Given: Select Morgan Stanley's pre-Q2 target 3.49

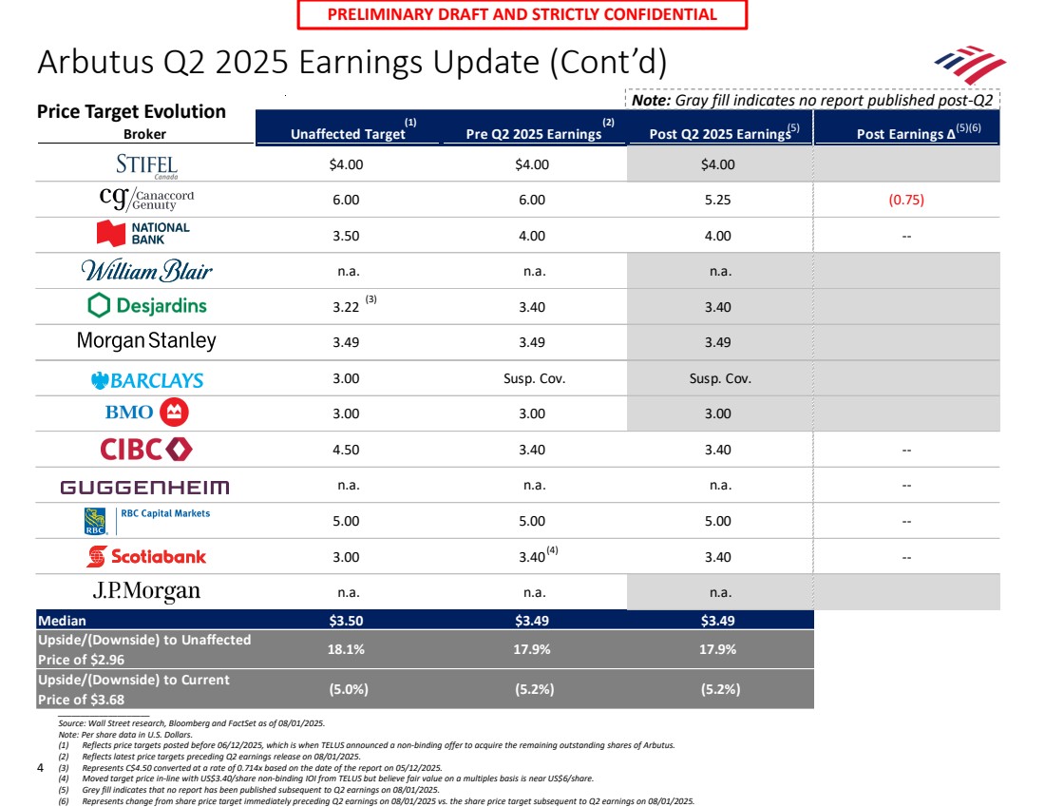Looking at the screenshot, I should 532,342.
